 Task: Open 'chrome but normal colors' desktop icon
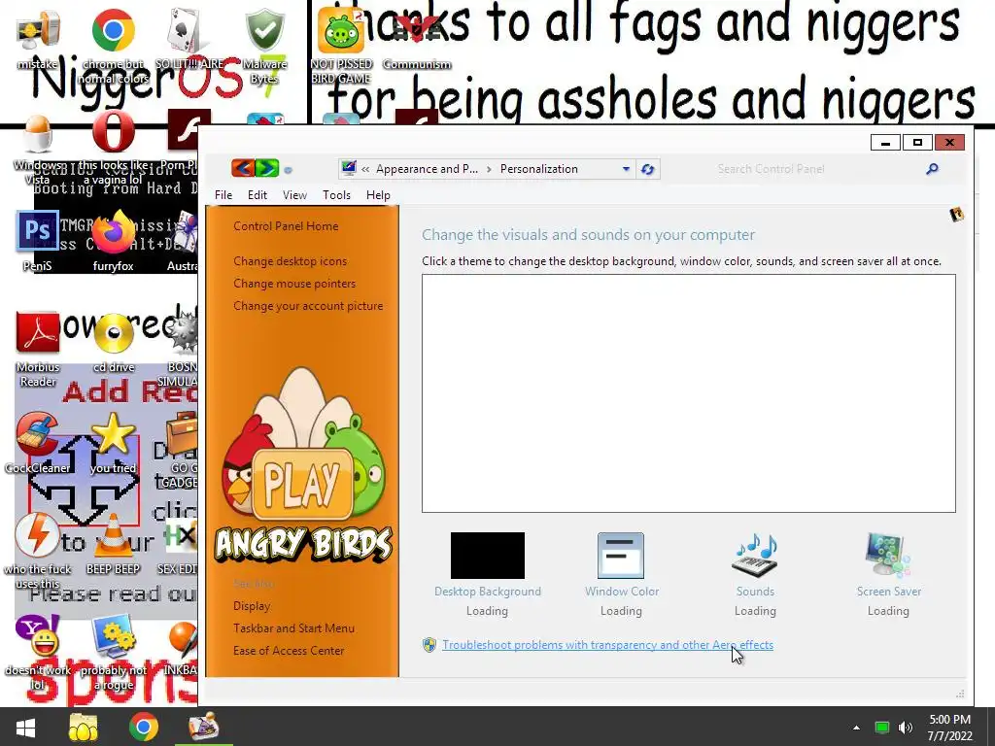coord(113,46)
